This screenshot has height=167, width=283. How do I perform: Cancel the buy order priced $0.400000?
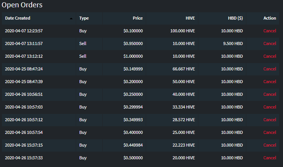coord(269,132)
